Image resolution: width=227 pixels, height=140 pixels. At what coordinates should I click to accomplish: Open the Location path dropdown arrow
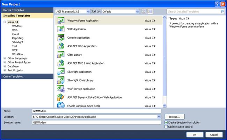click(x=159, y=117)
